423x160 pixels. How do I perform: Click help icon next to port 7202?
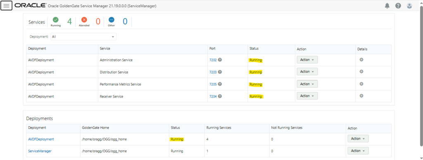[x=220, y=60]
